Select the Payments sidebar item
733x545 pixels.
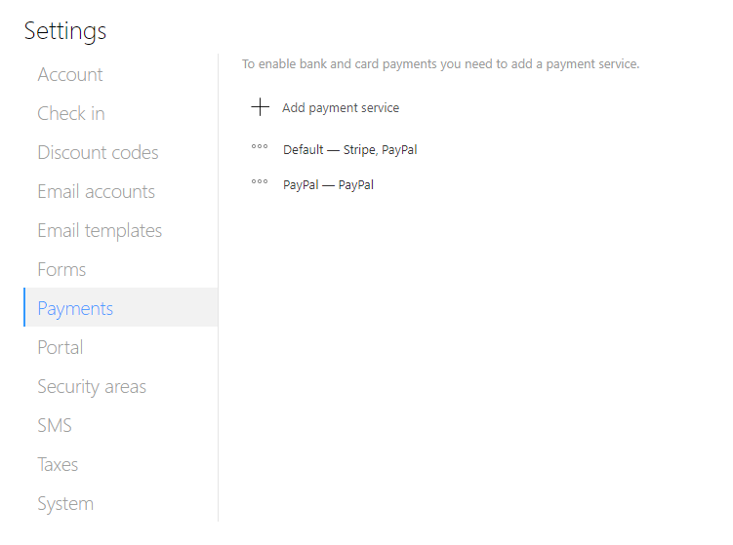(x=121, y=307)
